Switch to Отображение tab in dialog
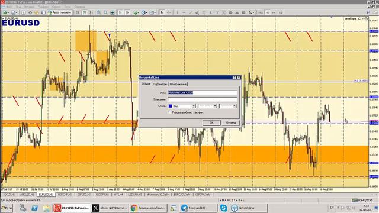Viewport: 379px width, 213px height. point(178,84)
